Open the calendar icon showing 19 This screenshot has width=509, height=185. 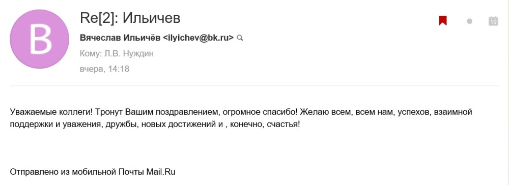[x=493, y=21]
